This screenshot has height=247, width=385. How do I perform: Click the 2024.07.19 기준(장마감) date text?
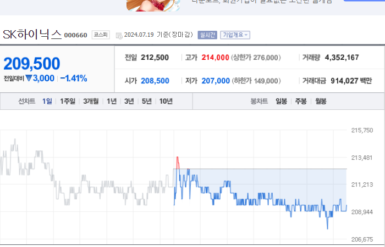click(x=158, y=35)
